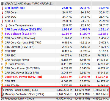The height and width of the screenshot is (101, 110).
Task: Click the 1.456 V maximum Core VID value
Action: pos(104,38)
